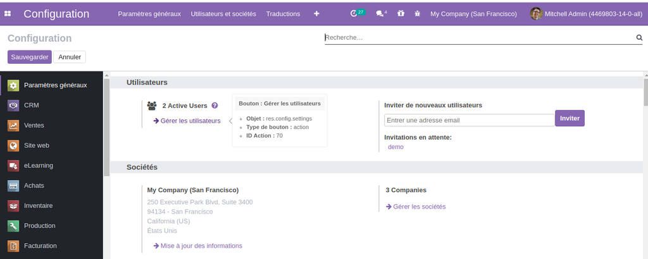Open the debug bug icon menu
This screenshot has height=259, width=648.
click(417, 13)
